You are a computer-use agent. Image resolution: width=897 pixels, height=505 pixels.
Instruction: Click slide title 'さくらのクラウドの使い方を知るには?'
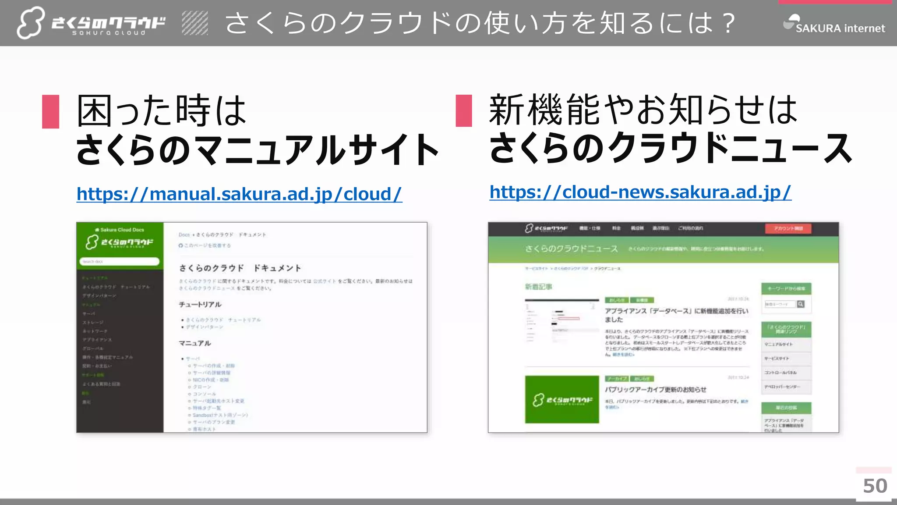pyautogui.click(x=480, y=23)
